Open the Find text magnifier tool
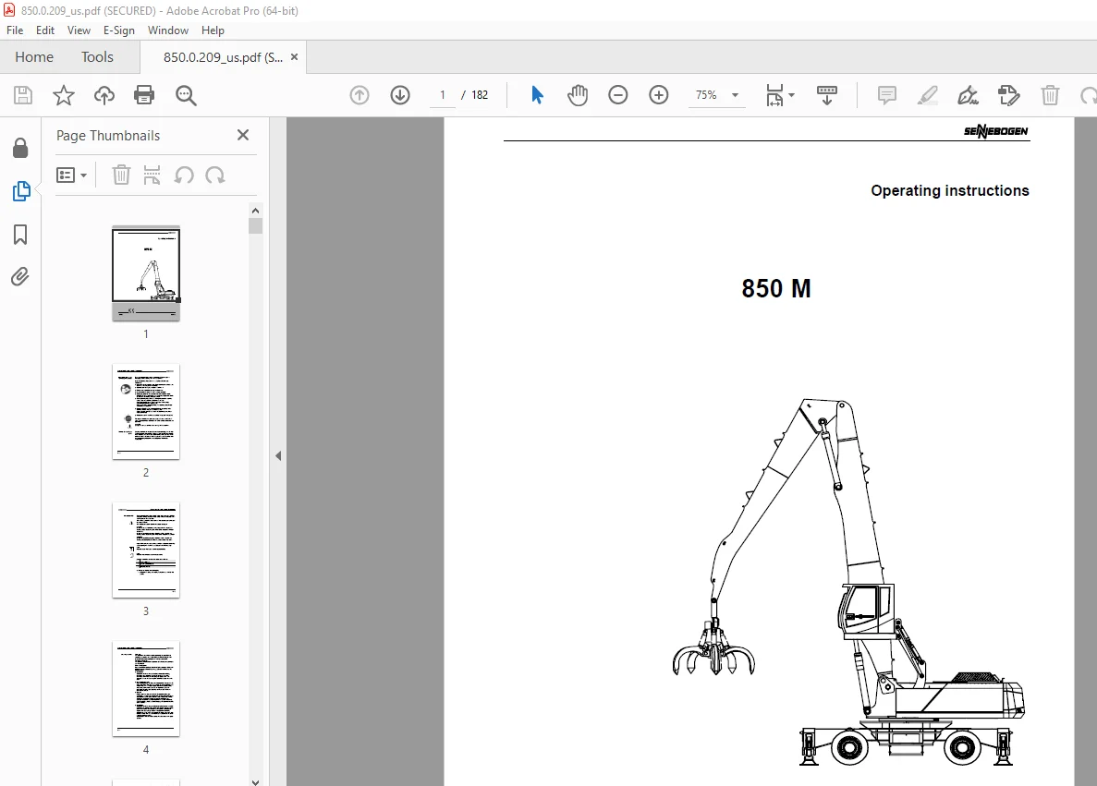The image size is (1097, 786). [186, 95]
